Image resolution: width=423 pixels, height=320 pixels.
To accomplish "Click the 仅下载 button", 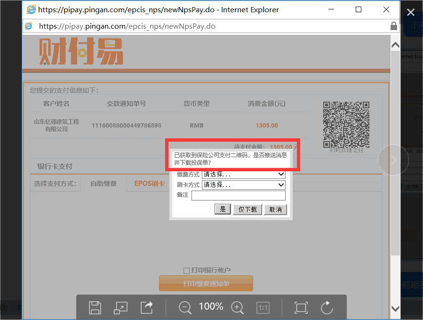I will (x=247, y=209).
